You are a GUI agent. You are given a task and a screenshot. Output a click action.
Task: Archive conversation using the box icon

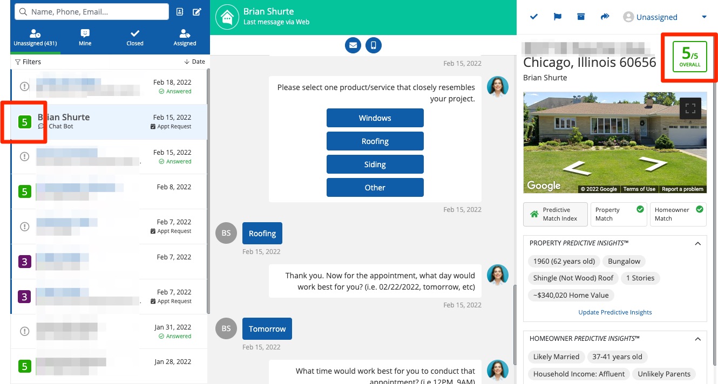click(581, 17)
